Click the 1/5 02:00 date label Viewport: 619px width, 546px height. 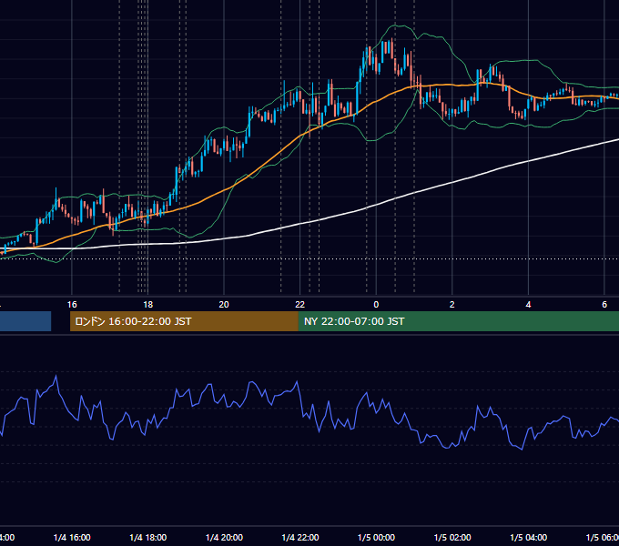(452, 538)
